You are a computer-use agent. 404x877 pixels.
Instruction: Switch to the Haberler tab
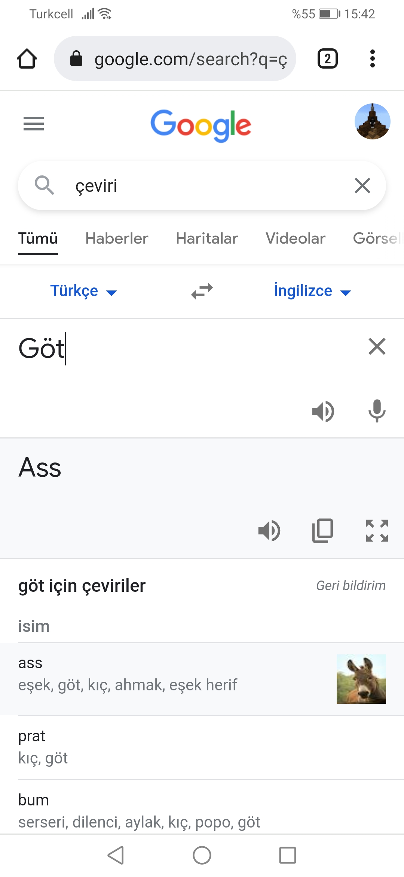pos(117,238)
